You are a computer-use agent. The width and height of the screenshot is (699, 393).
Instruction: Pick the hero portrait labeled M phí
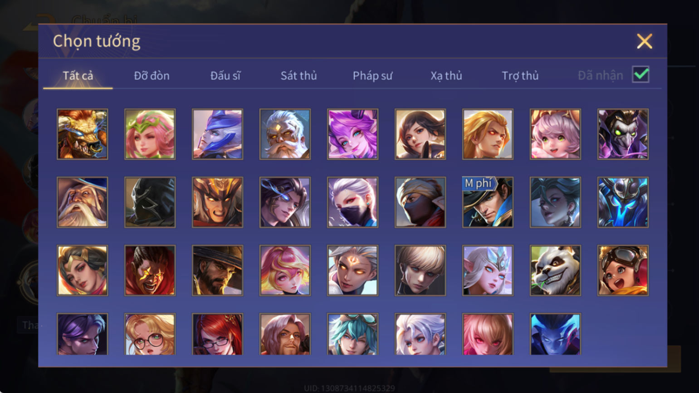[488, 202]
